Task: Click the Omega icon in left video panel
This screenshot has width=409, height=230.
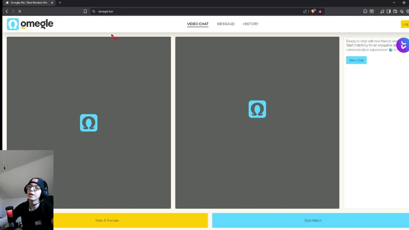Action: [x=89, y=123]
